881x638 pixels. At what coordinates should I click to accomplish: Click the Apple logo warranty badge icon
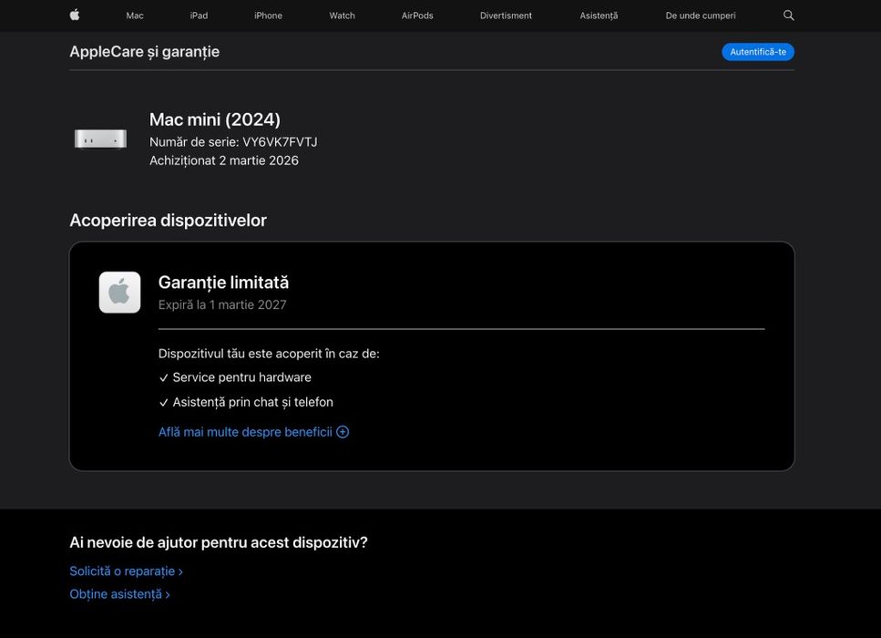click(x=119, y=293)
